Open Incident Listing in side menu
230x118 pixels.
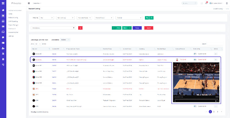tap(14, 18)
